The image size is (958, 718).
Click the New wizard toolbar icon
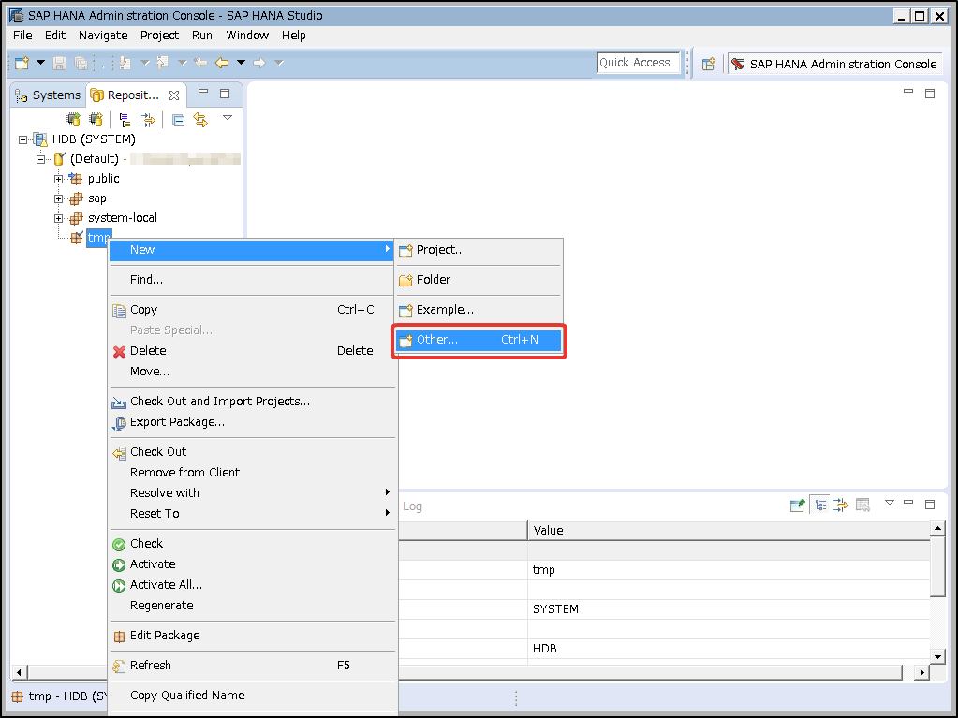point(22,63)
